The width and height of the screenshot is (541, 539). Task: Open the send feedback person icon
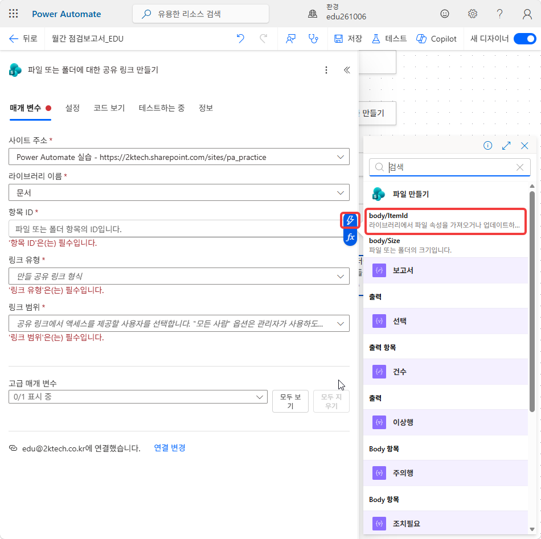point(290,39)
